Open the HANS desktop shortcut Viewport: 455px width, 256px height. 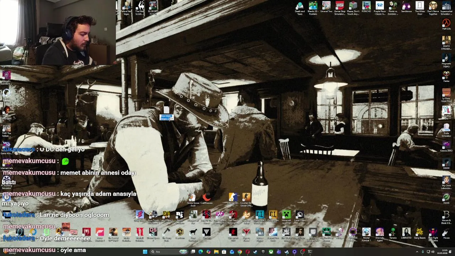pos(446,199)
